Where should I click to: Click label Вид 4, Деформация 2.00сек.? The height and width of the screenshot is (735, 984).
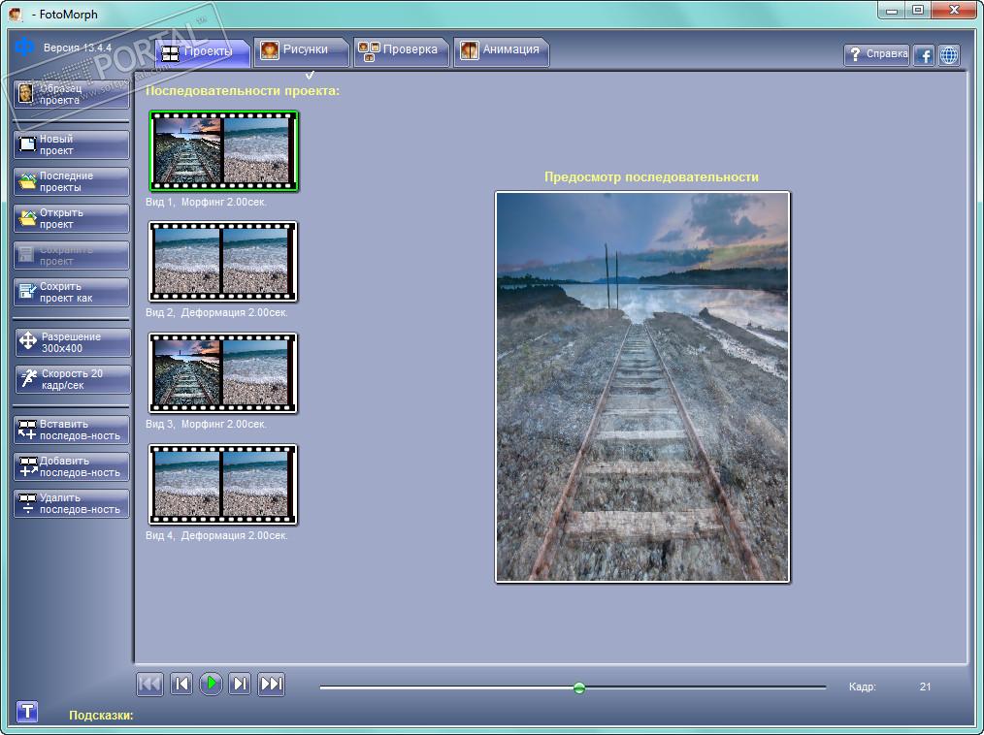tap(216, 535)
